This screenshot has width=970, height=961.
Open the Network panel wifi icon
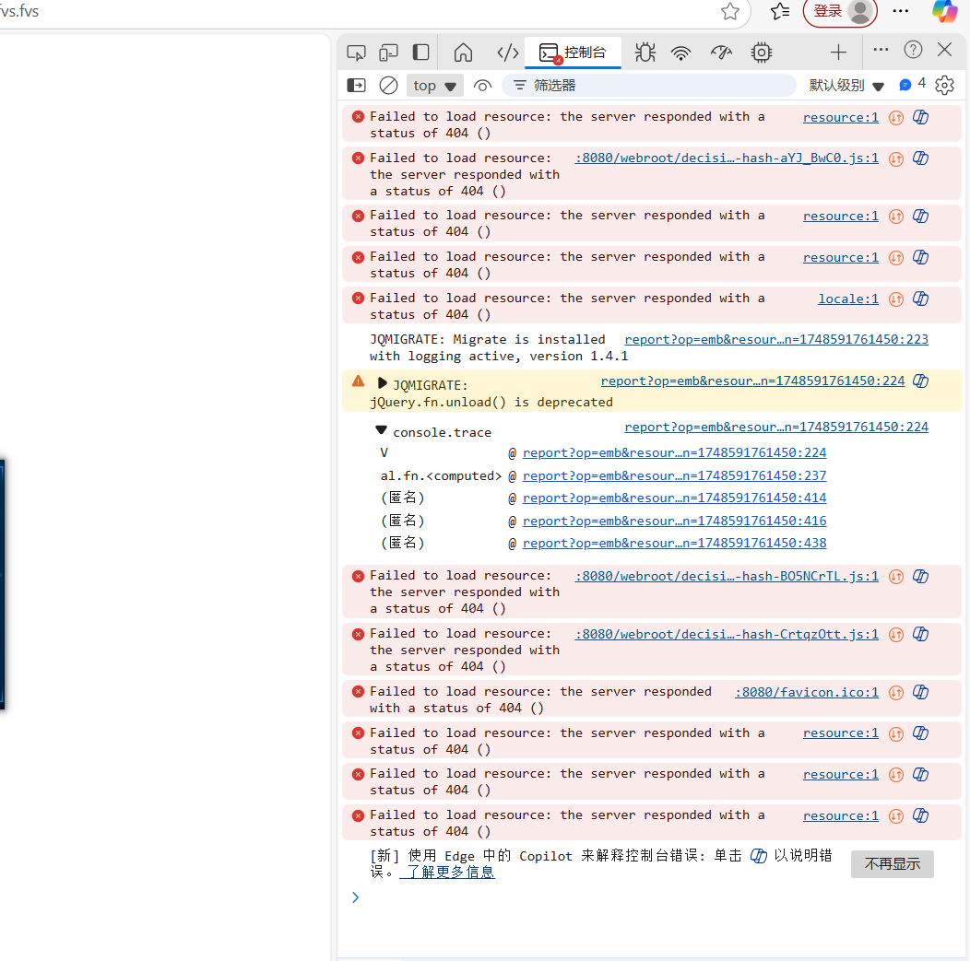click(681, 53)
